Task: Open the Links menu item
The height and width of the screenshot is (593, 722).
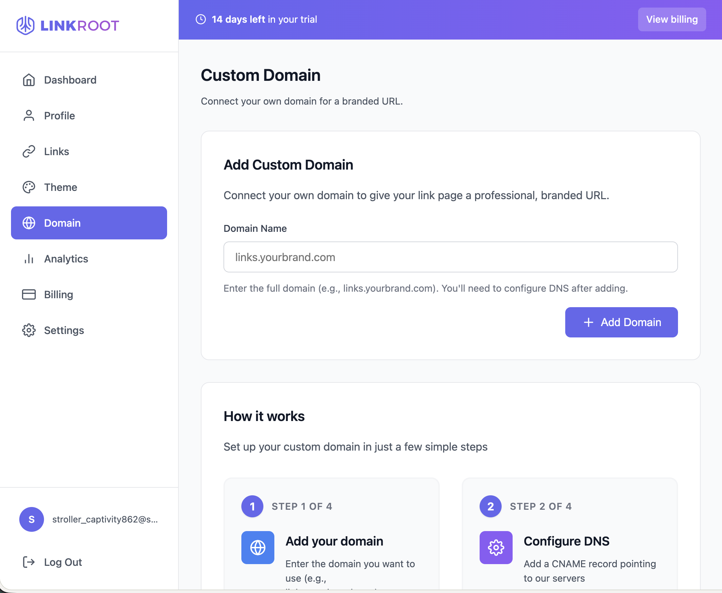Action: click(89, 151)
